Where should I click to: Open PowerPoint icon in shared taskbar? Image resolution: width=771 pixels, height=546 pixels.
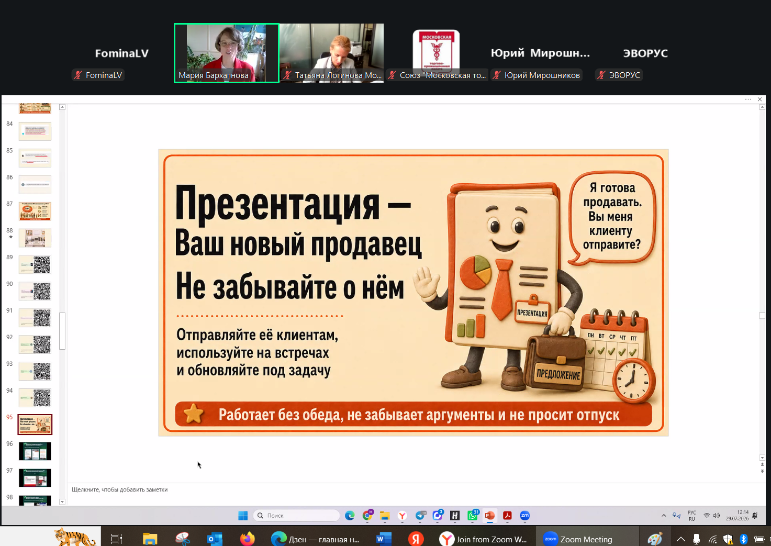tap(490, 516)
